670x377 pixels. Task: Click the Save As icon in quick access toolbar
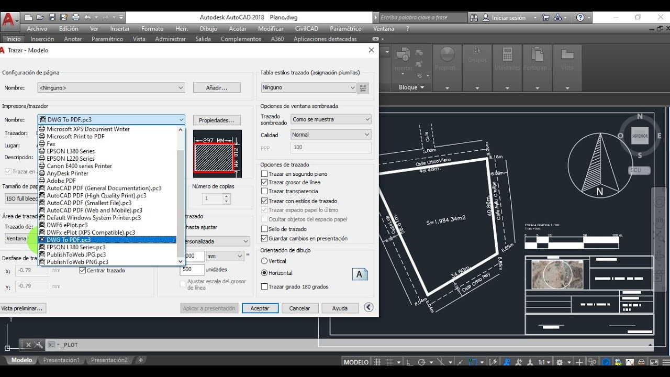pyautogui.click(x=63, y=18)
